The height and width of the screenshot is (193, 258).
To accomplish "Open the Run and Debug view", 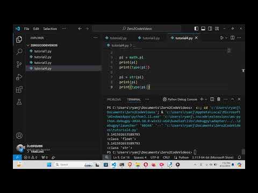I will (19, 77).
